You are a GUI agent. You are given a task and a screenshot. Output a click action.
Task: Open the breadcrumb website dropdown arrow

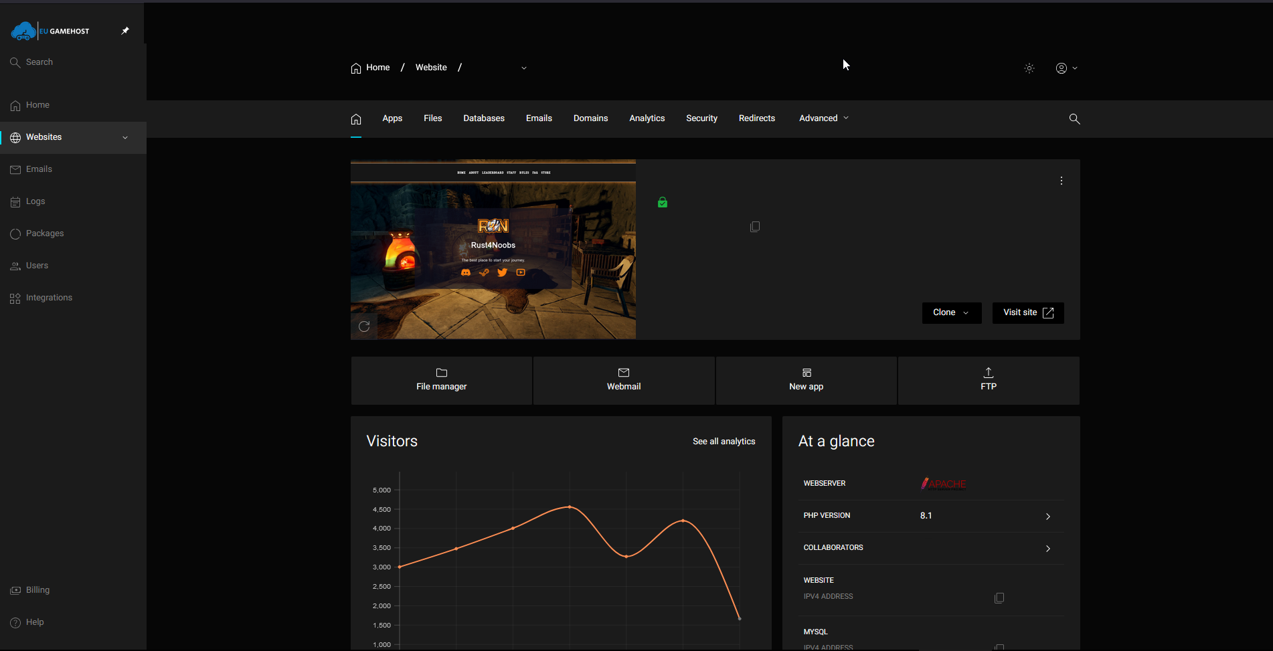524,68
